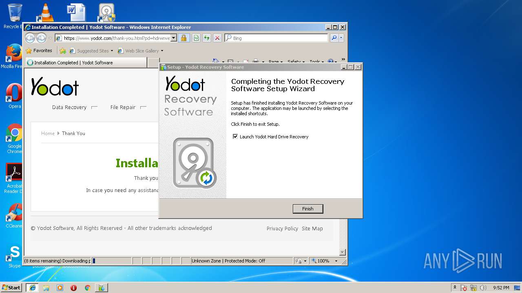Select the VLC media player desktop icon

coord(45,13)
